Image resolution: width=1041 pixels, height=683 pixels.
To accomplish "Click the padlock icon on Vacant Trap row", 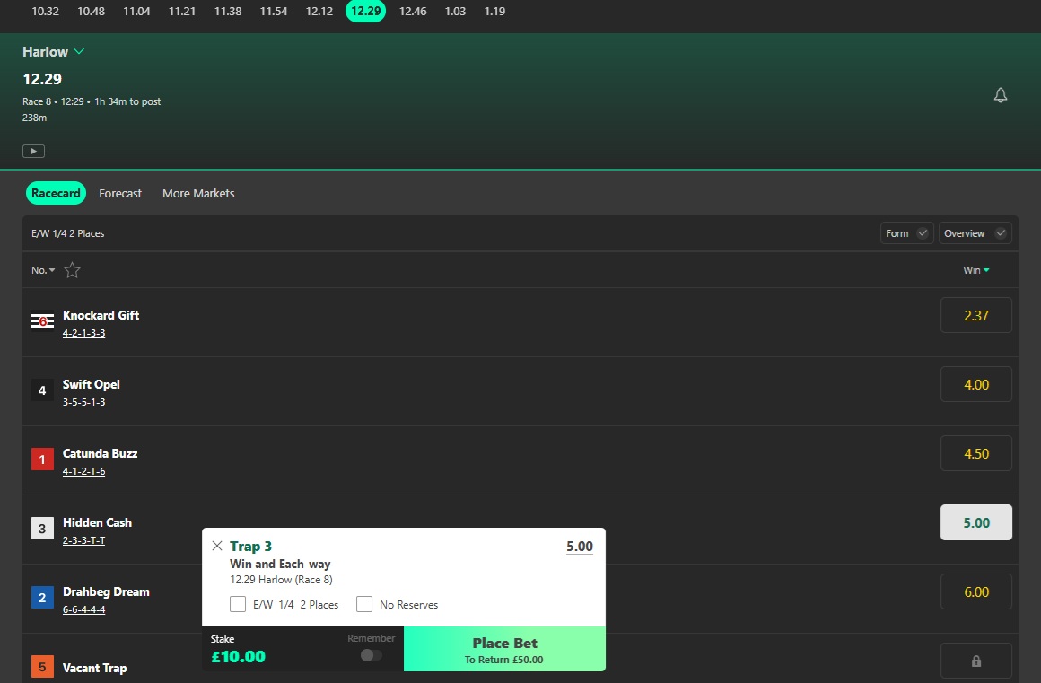I will click(975, 661).
